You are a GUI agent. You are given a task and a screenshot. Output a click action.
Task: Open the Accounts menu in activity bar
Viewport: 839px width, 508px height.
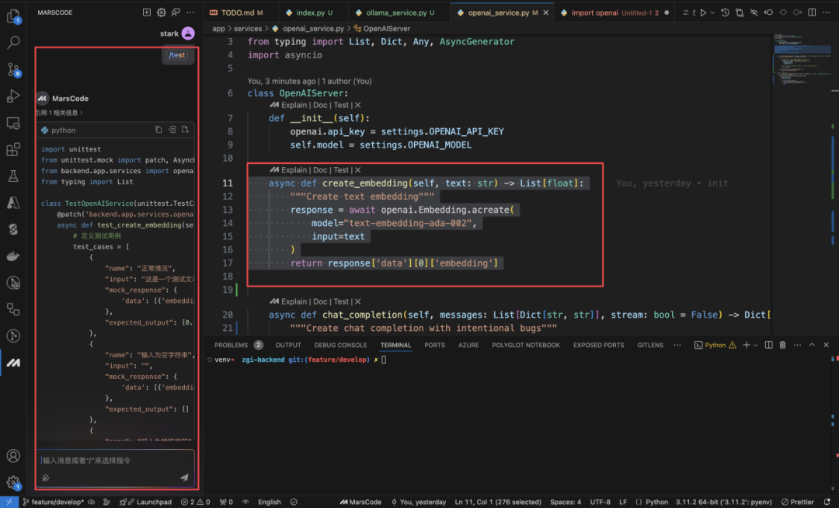pyautogui.click(x=13, y=456)
